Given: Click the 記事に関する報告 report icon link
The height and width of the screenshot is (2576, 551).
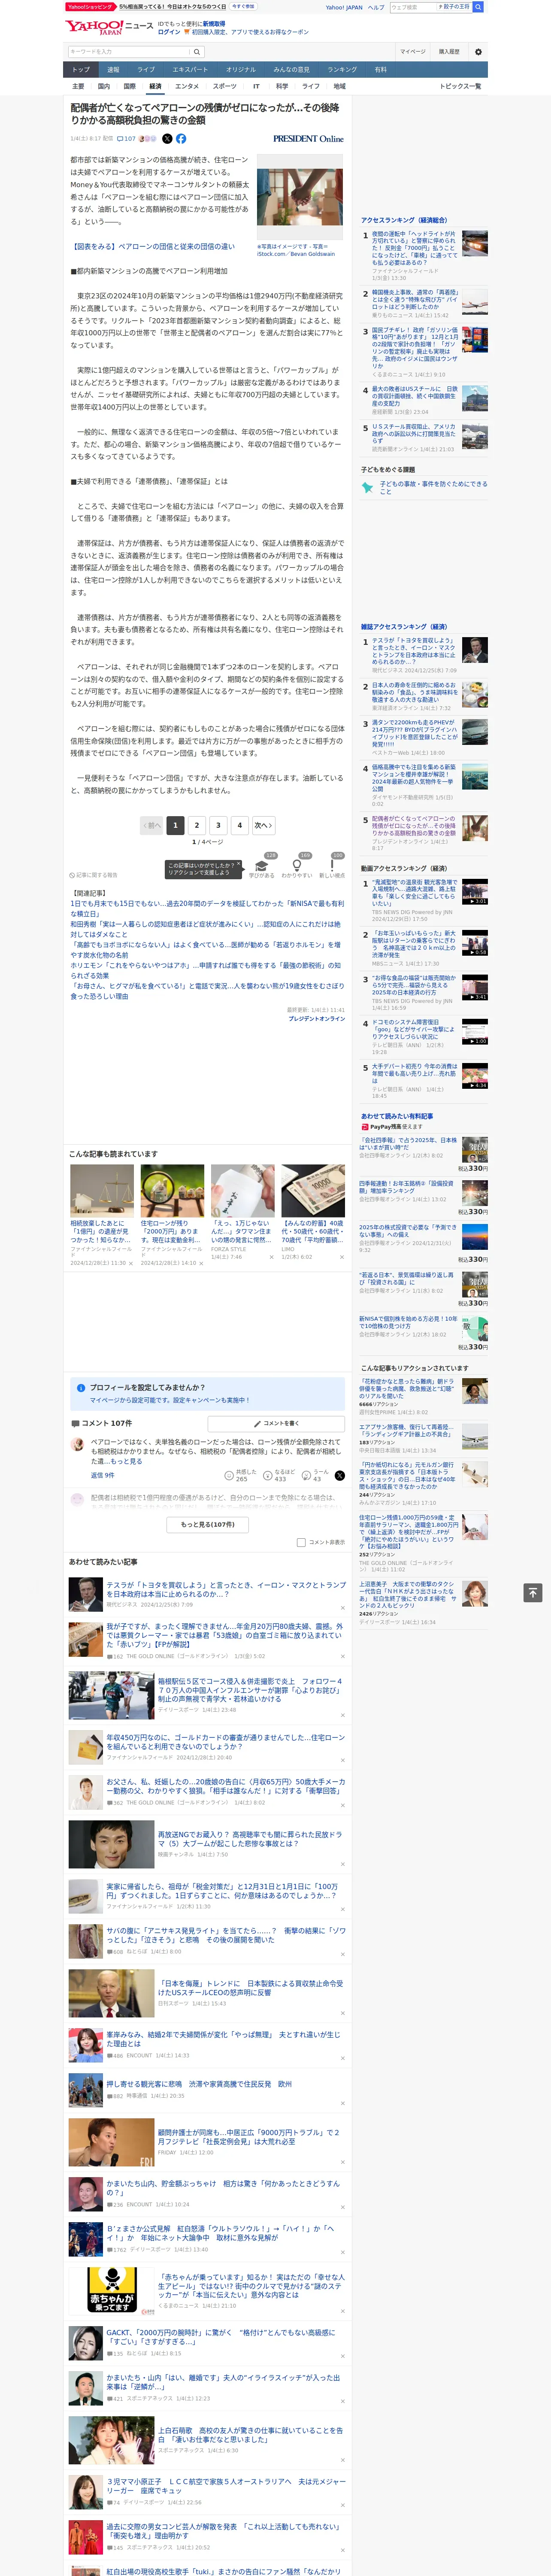Looking at the screenshot, I should pyautogui.click(x=93, y=875).
